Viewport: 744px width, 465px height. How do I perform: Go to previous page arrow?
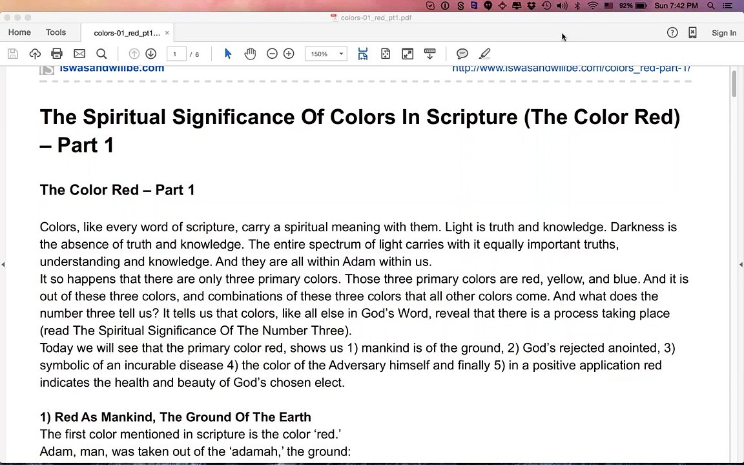pos(134,54)
